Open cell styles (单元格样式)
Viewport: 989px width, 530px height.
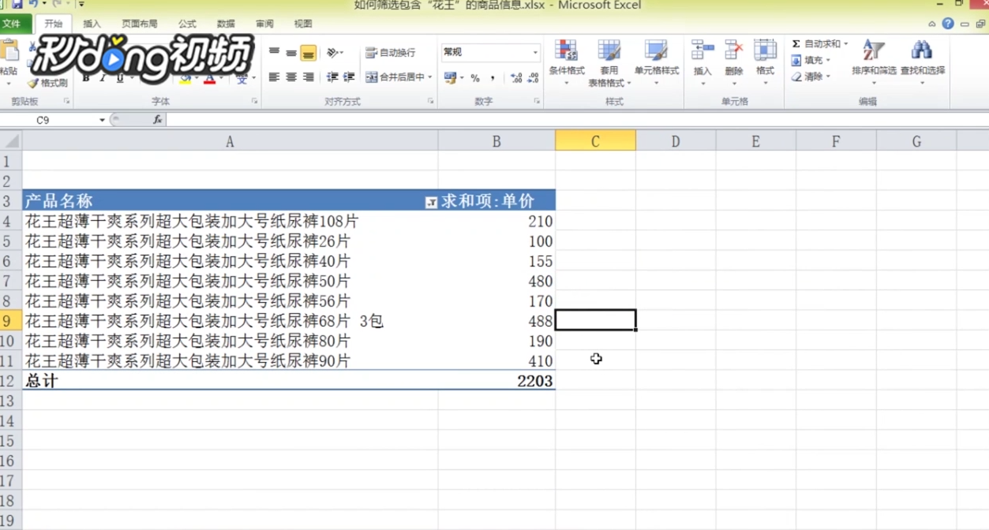point(657,62)
